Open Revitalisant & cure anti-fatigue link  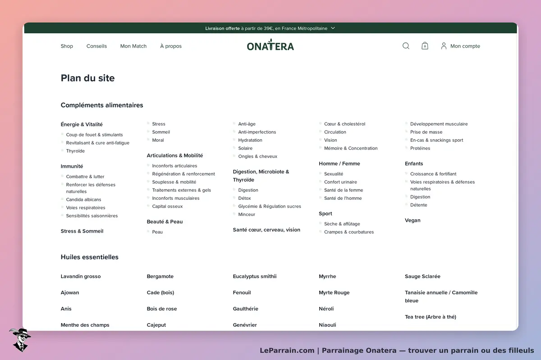point(98,143)
